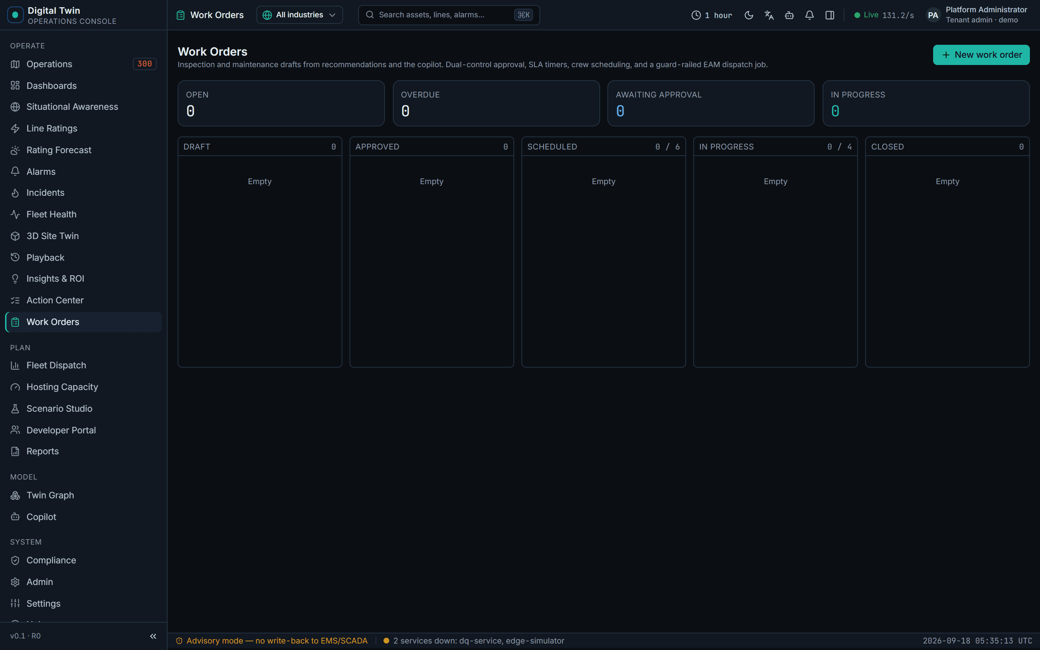This screenshot has width=1040, height=650.
Task: Select the Alarms bell icon in sidebar
Action: (x=15, y=172)
